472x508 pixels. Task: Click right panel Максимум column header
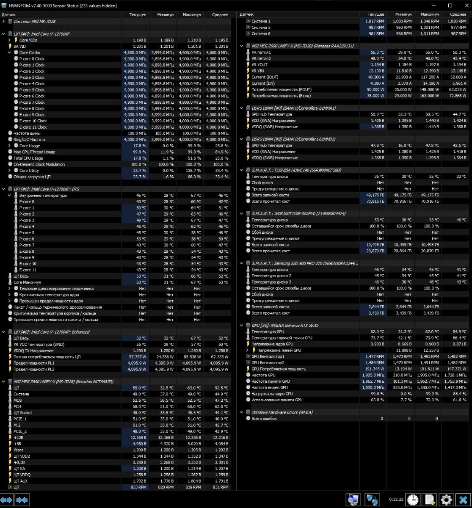pos(428,14)
